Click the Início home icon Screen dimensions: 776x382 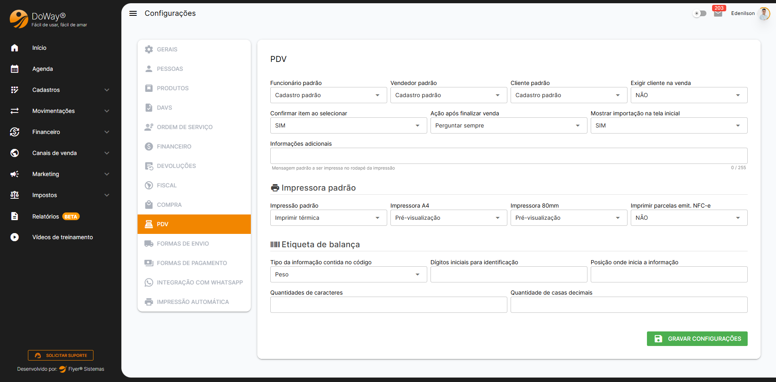15,48
